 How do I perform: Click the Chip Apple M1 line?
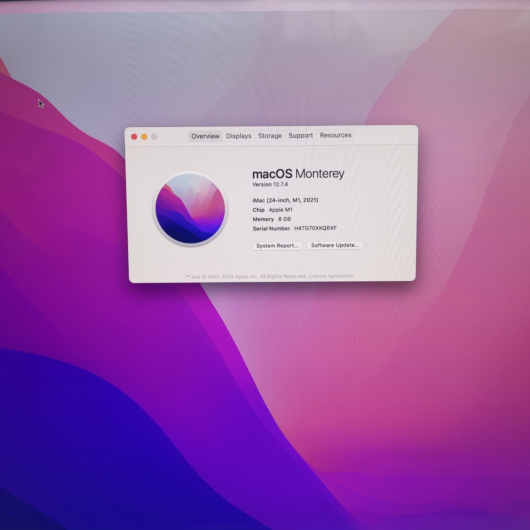[x=273, y=210]
